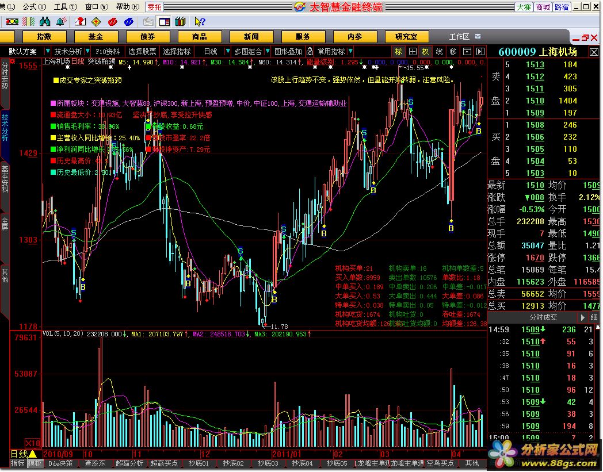The height and width of the screenshot is (472, 603).
Task: Click the 指数 yellow button
Action: click(x=44, y=37)
